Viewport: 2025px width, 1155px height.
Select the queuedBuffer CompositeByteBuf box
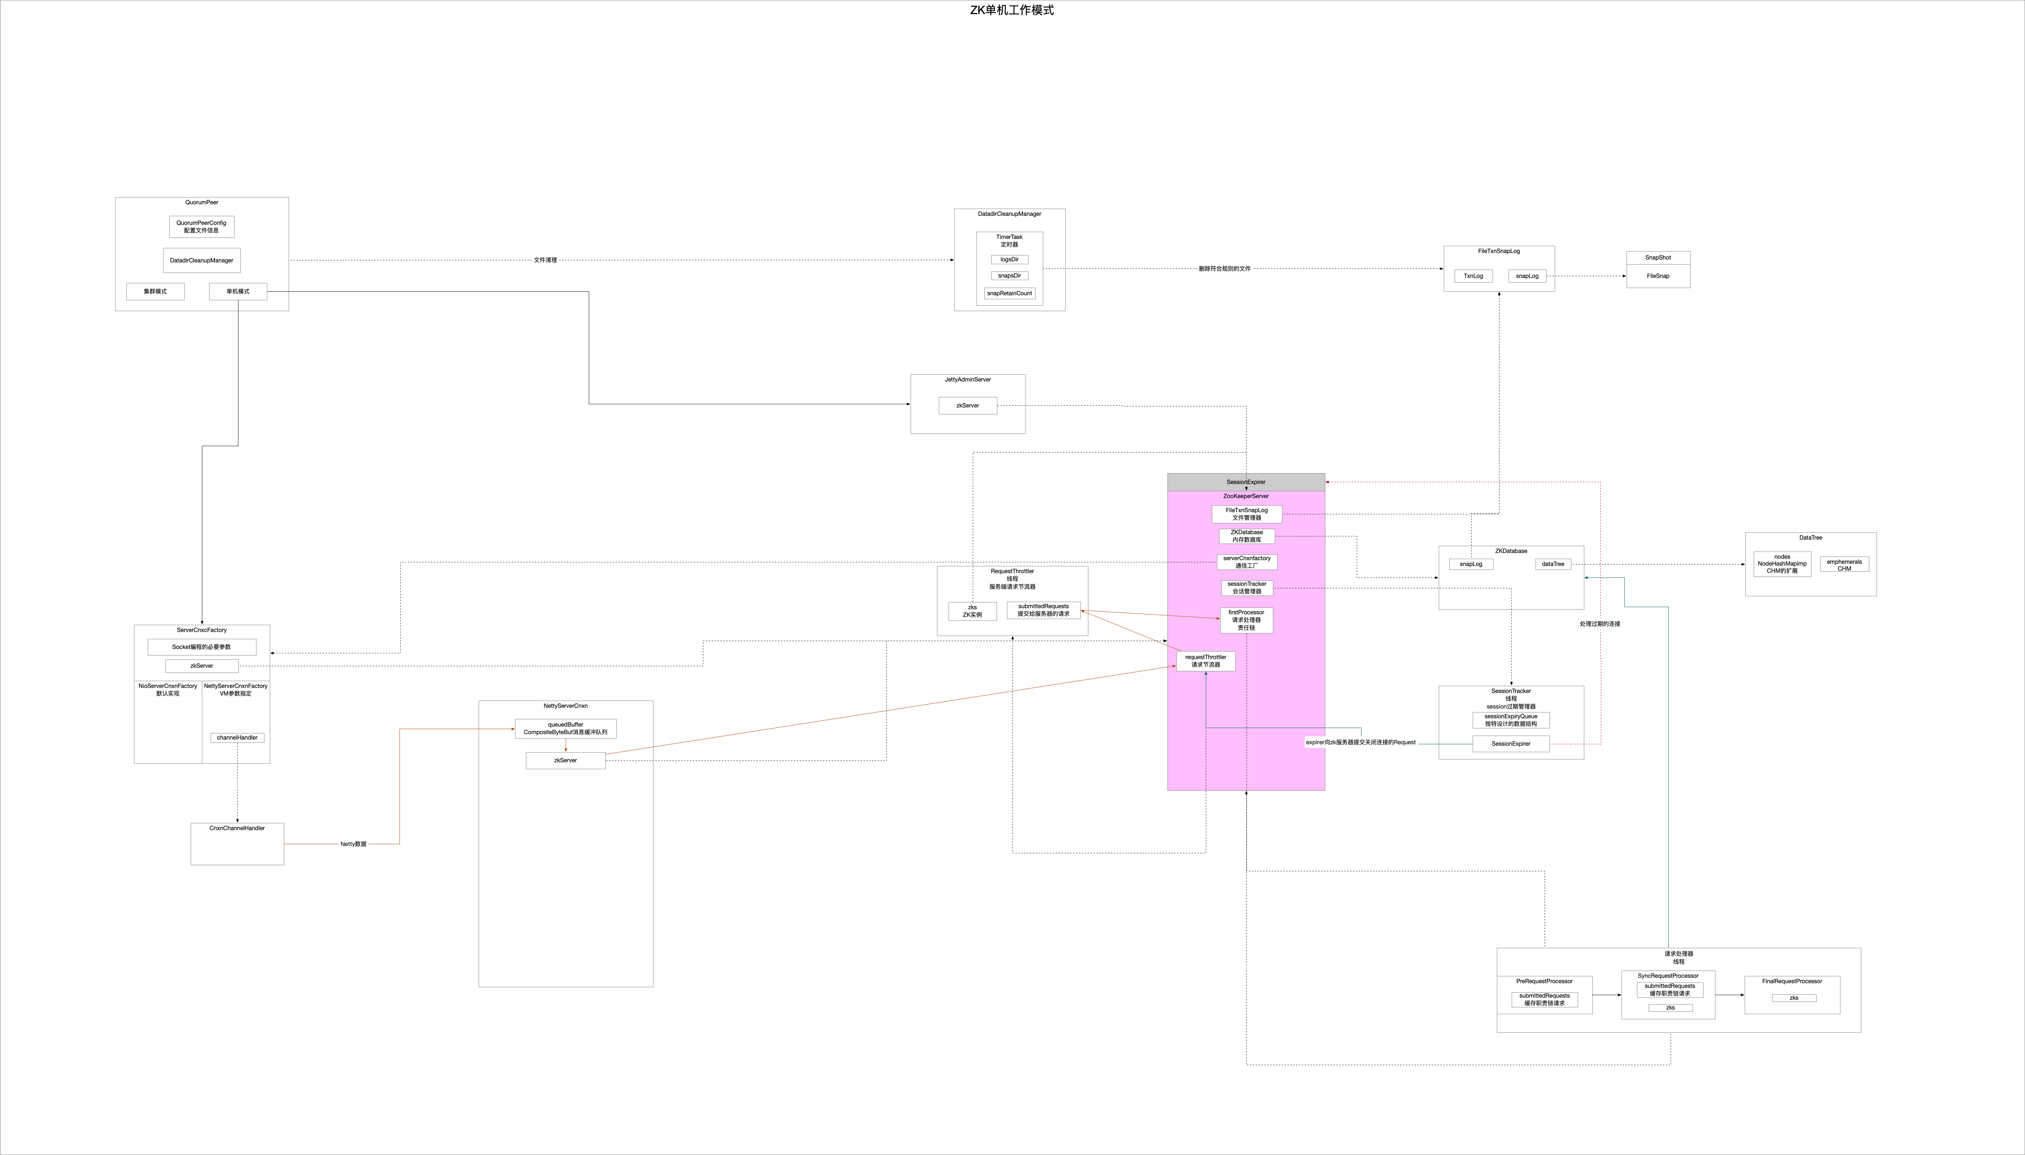[565, 728]
